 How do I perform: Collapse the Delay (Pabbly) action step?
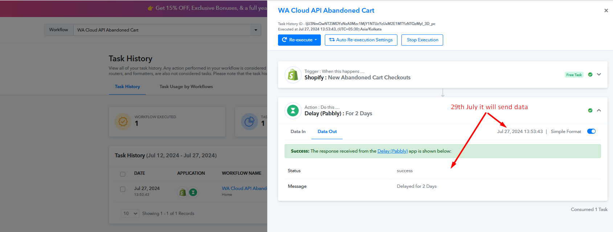[599, 111]
